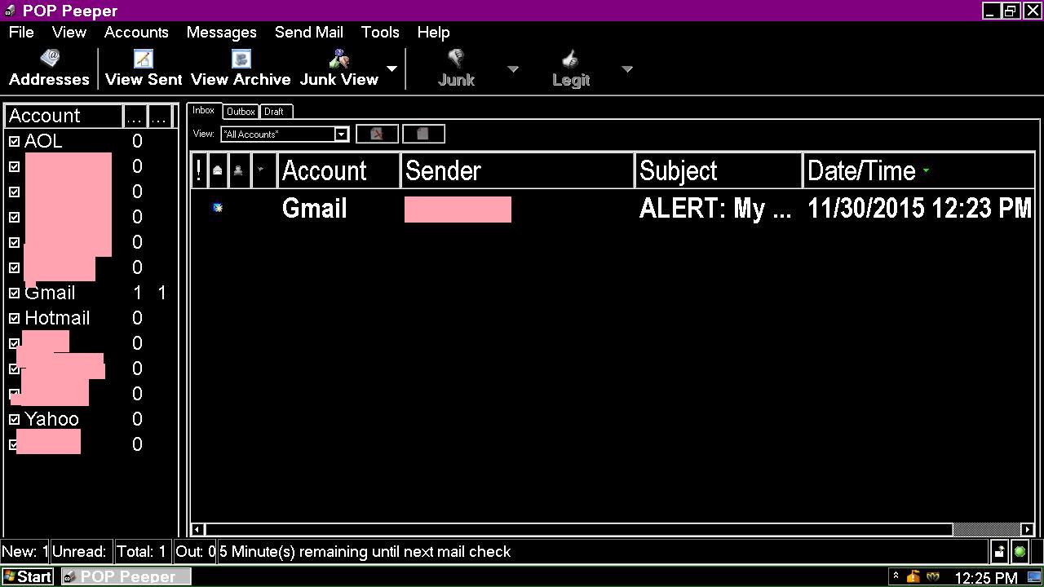Switch to the Outbox tab

coord(241,112)
